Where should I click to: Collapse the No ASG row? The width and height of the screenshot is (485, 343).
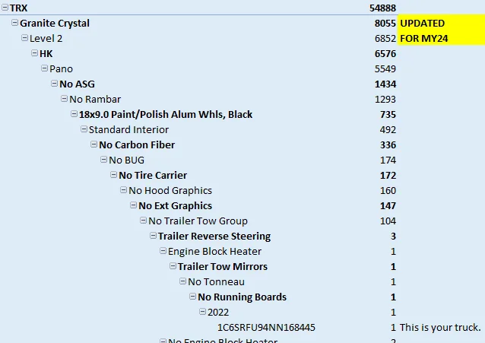[55, 84]
